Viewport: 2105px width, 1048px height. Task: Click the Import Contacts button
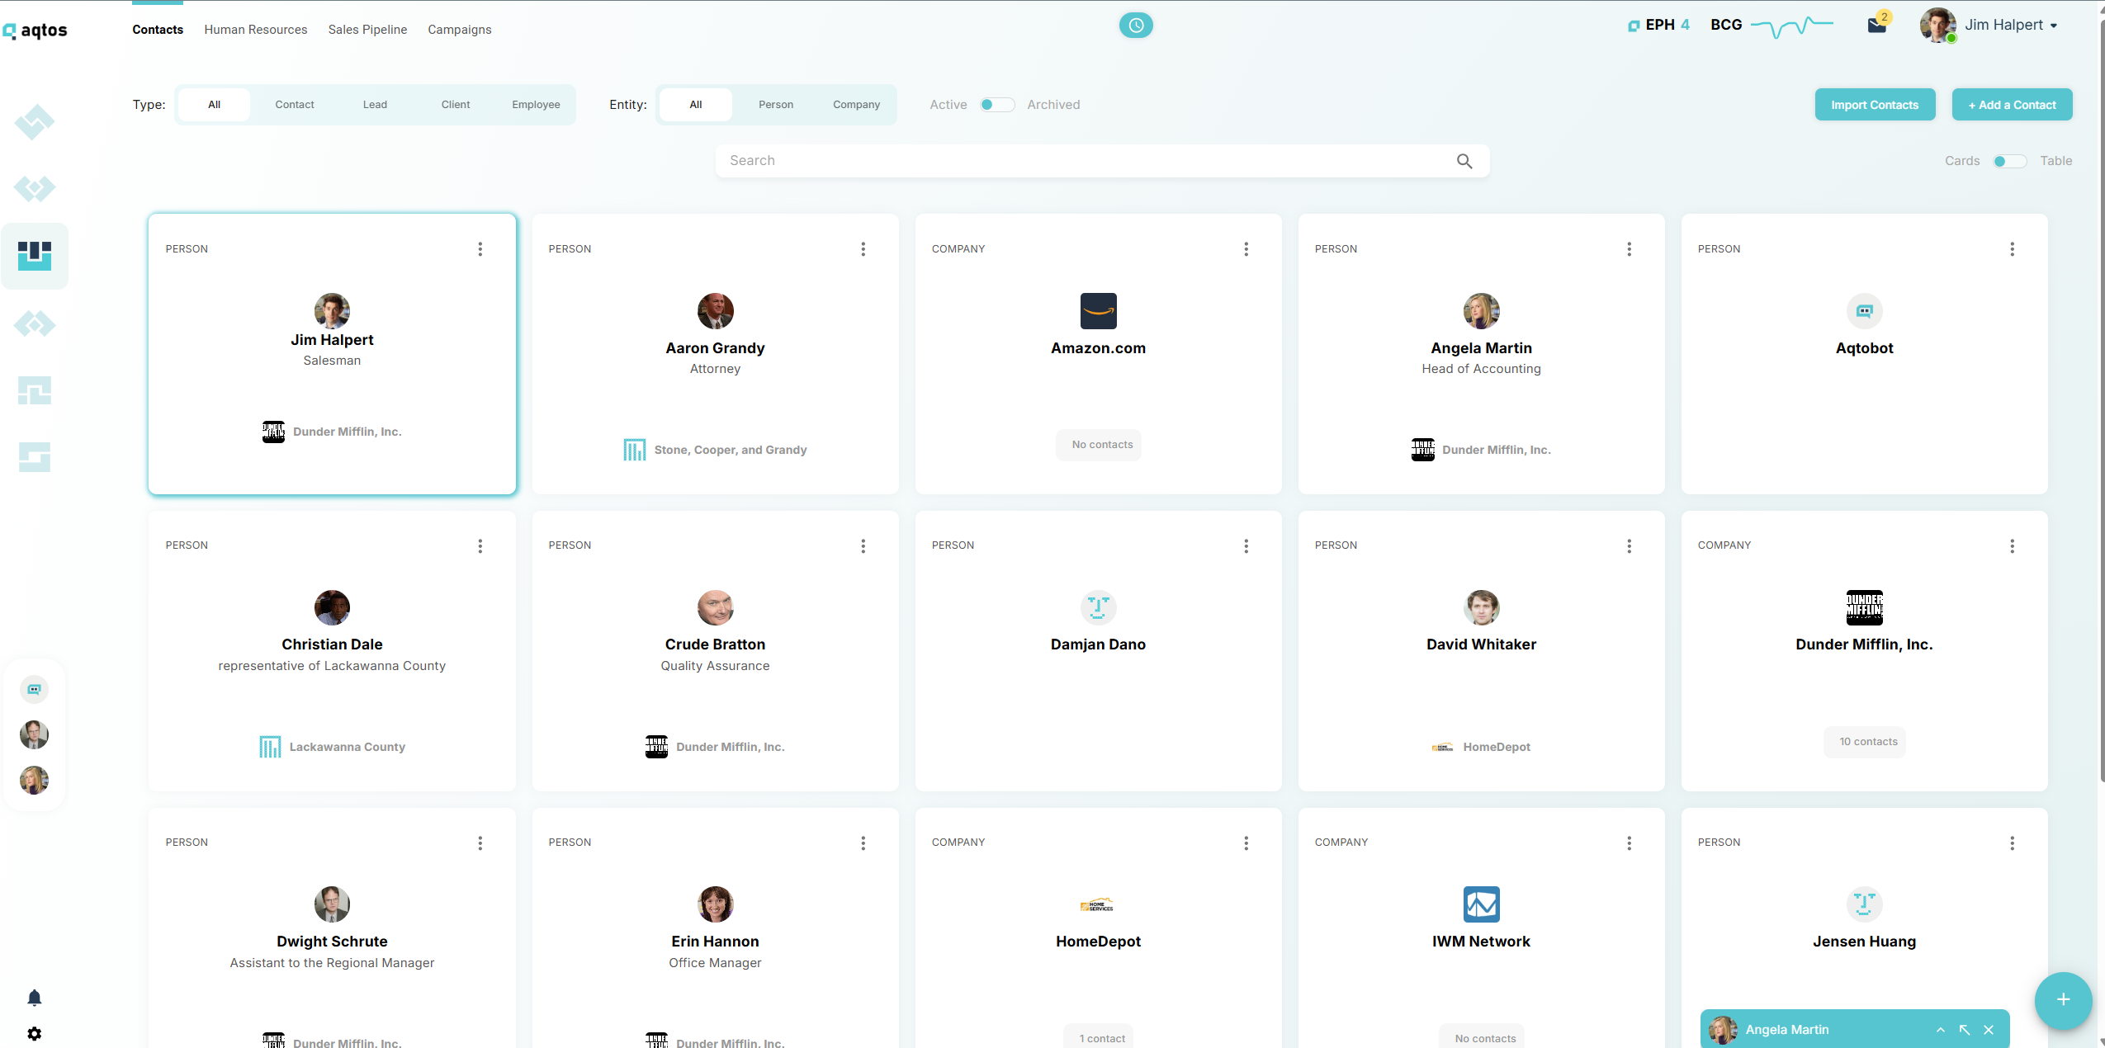tap(1874, 105)
